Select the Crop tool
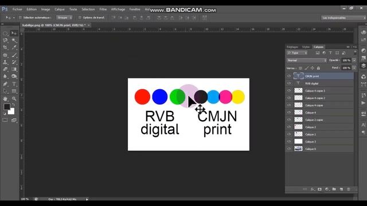 tap(5, 47)
